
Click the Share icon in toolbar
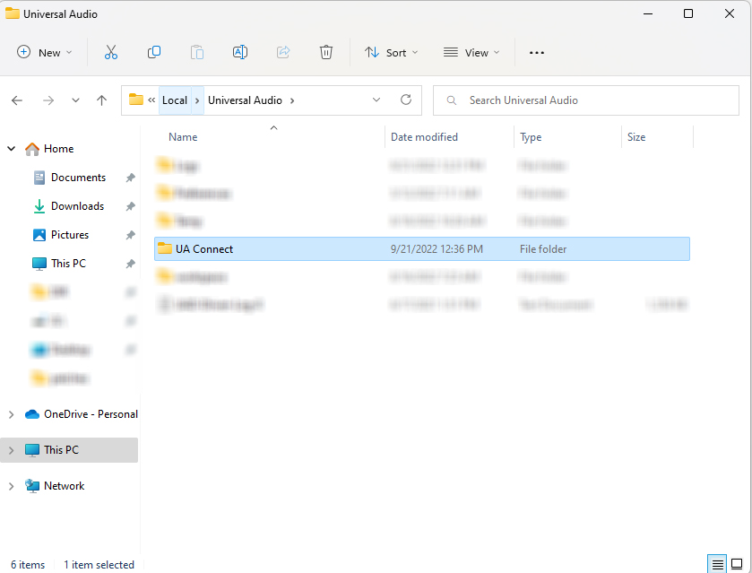pos(283,53)
